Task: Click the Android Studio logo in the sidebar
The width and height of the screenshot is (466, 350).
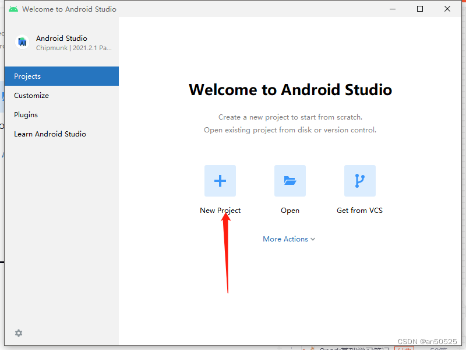Action: pos(22,42)
